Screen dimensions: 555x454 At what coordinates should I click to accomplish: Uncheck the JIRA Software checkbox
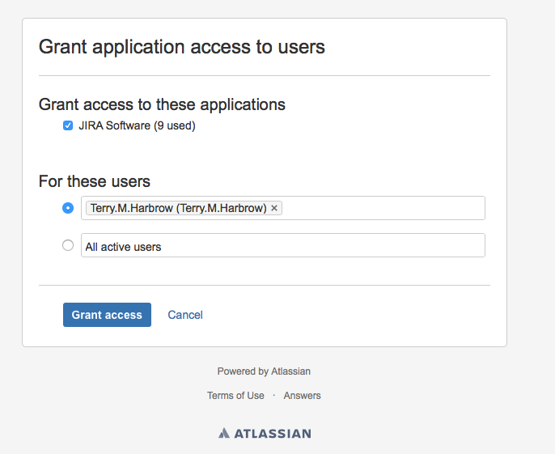point(68,125)
